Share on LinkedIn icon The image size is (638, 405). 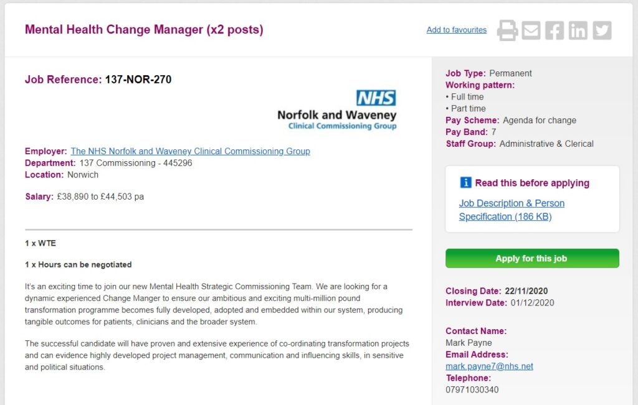click(x=578, y=30)
